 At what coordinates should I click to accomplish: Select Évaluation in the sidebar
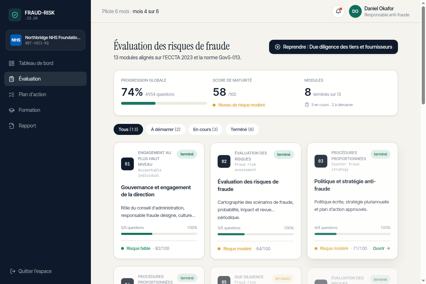45,79
